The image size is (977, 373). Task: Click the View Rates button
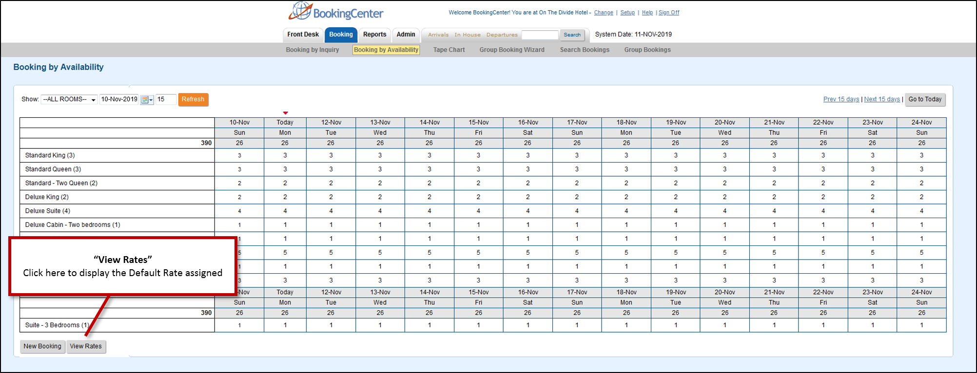pyautogui.click(x=86, y=346)
